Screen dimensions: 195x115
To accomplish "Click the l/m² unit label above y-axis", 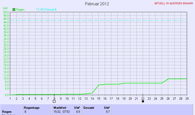I will [5, 9].
